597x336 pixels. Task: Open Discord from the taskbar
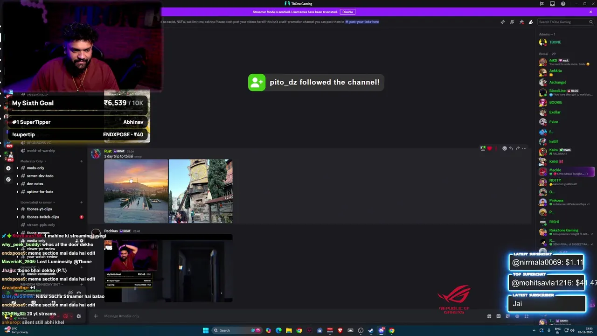click(381, 330)
